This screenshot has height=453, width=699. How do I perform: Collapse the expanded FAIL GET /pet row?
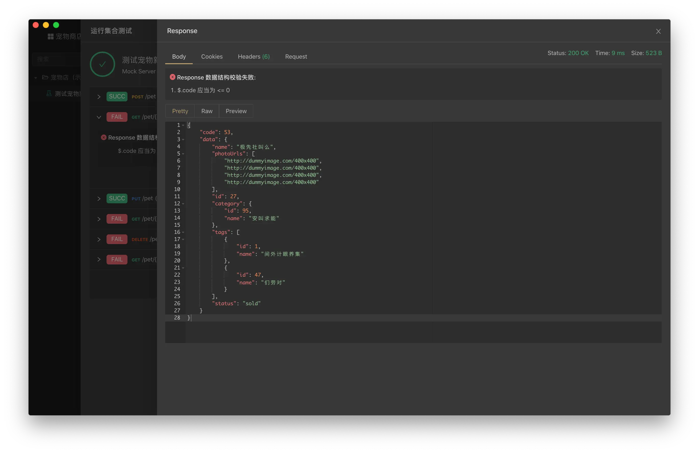tap(99, 117)
